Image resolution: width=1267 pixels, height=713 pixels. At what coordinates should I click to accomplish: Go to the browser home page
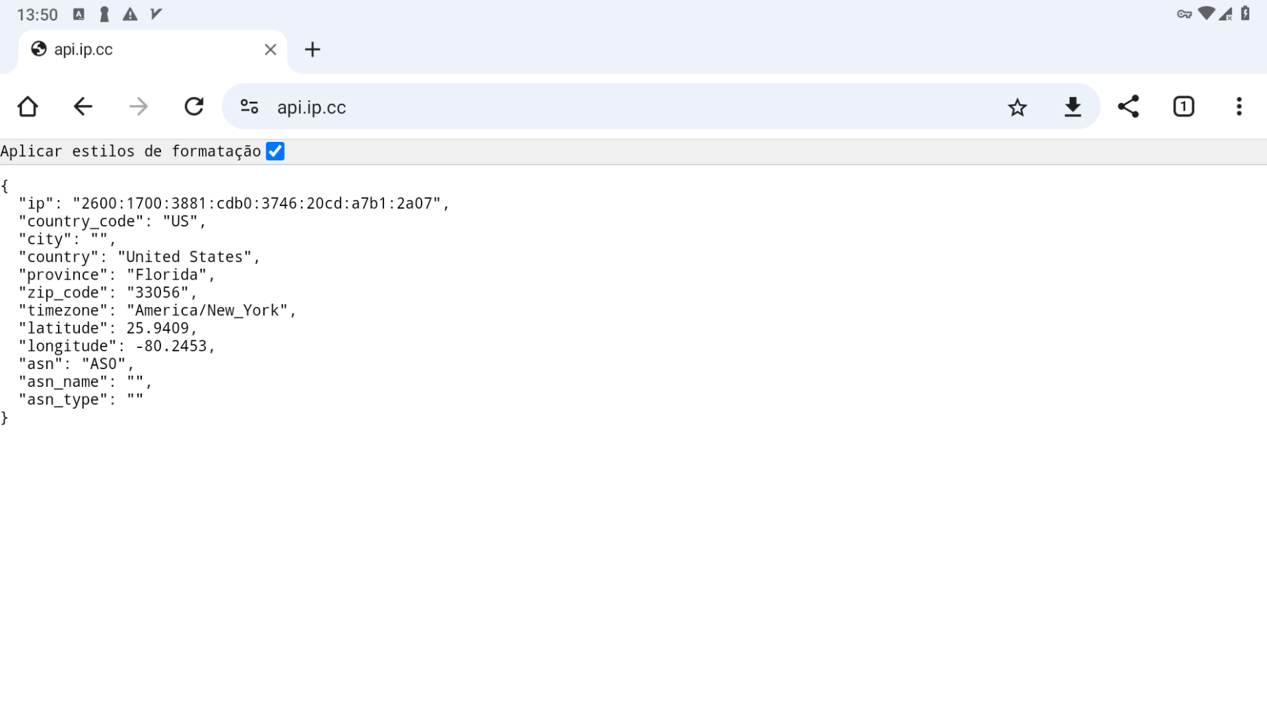coord(28,107)
